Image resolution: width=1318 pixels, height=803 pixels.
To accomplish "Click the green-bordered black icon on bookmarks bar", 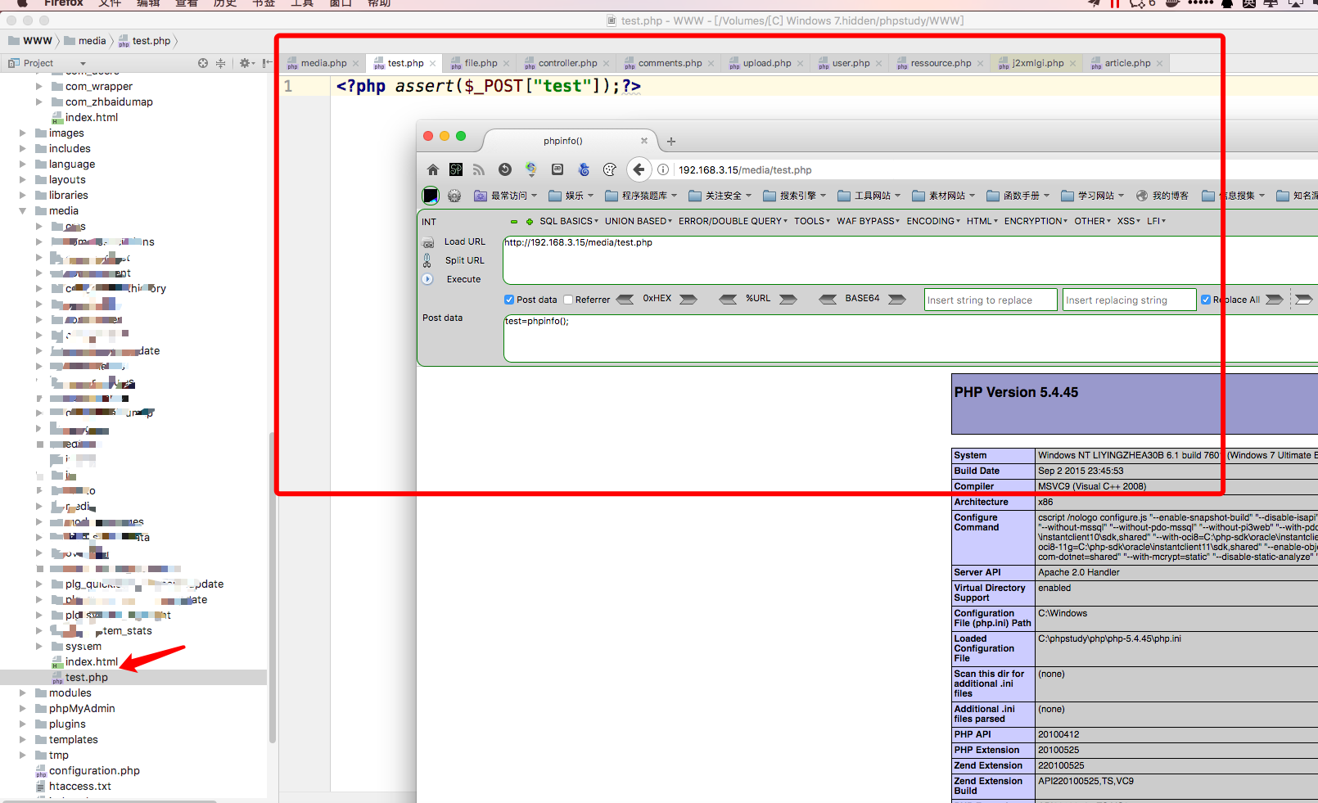I will pyautogui.click(x=431, y=196).
